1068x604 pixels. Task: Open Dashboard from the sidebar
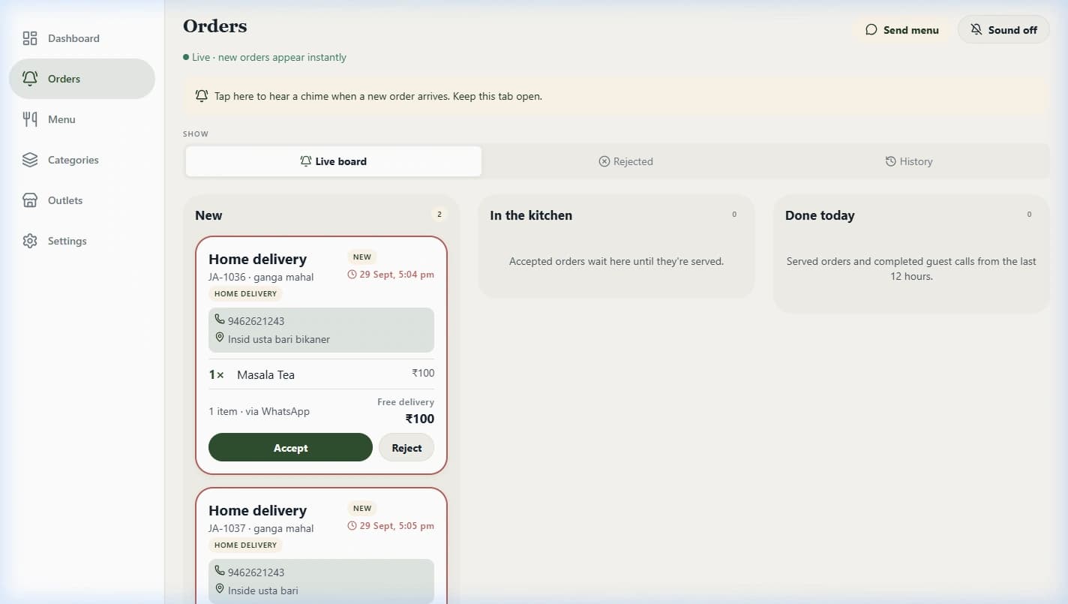click(x=82, y=38)
